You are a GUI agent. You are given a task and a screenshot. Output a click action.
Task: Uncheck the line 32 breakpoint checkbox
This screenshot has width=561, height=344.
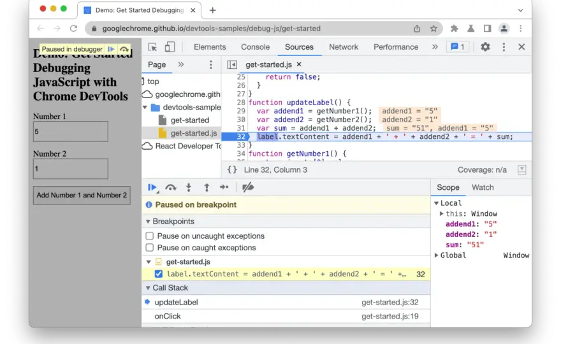pyautogui.click(x=159, y=274)
